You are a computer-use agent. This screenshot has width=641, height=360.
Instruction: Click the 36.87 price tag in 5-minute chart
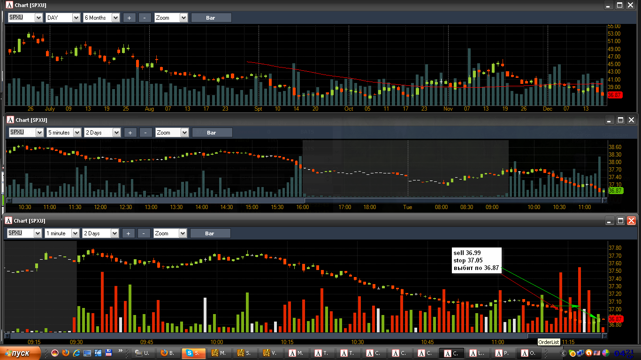pos(615,191)
